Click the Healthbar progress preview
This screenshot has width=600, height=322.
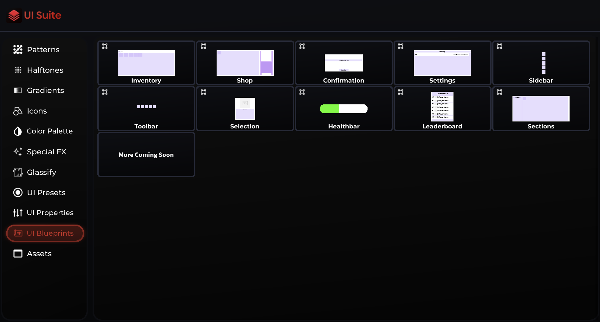[x=344, y=108]
